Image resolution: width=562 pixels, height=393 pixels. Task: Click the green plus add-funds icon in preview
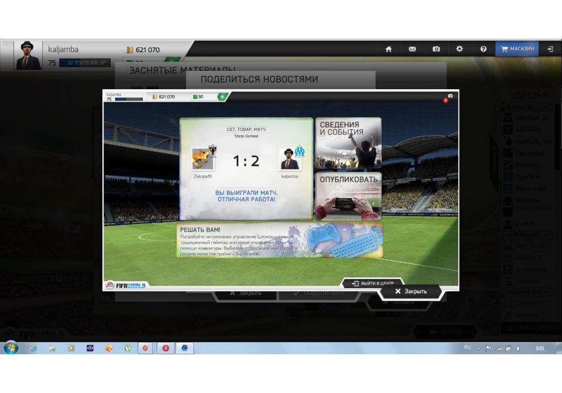[222, 97]
